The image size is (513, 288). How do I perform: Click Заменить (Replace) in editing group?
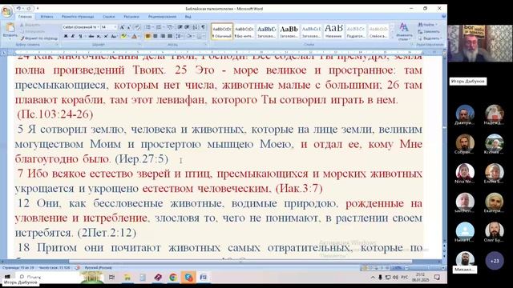point(430,32)
